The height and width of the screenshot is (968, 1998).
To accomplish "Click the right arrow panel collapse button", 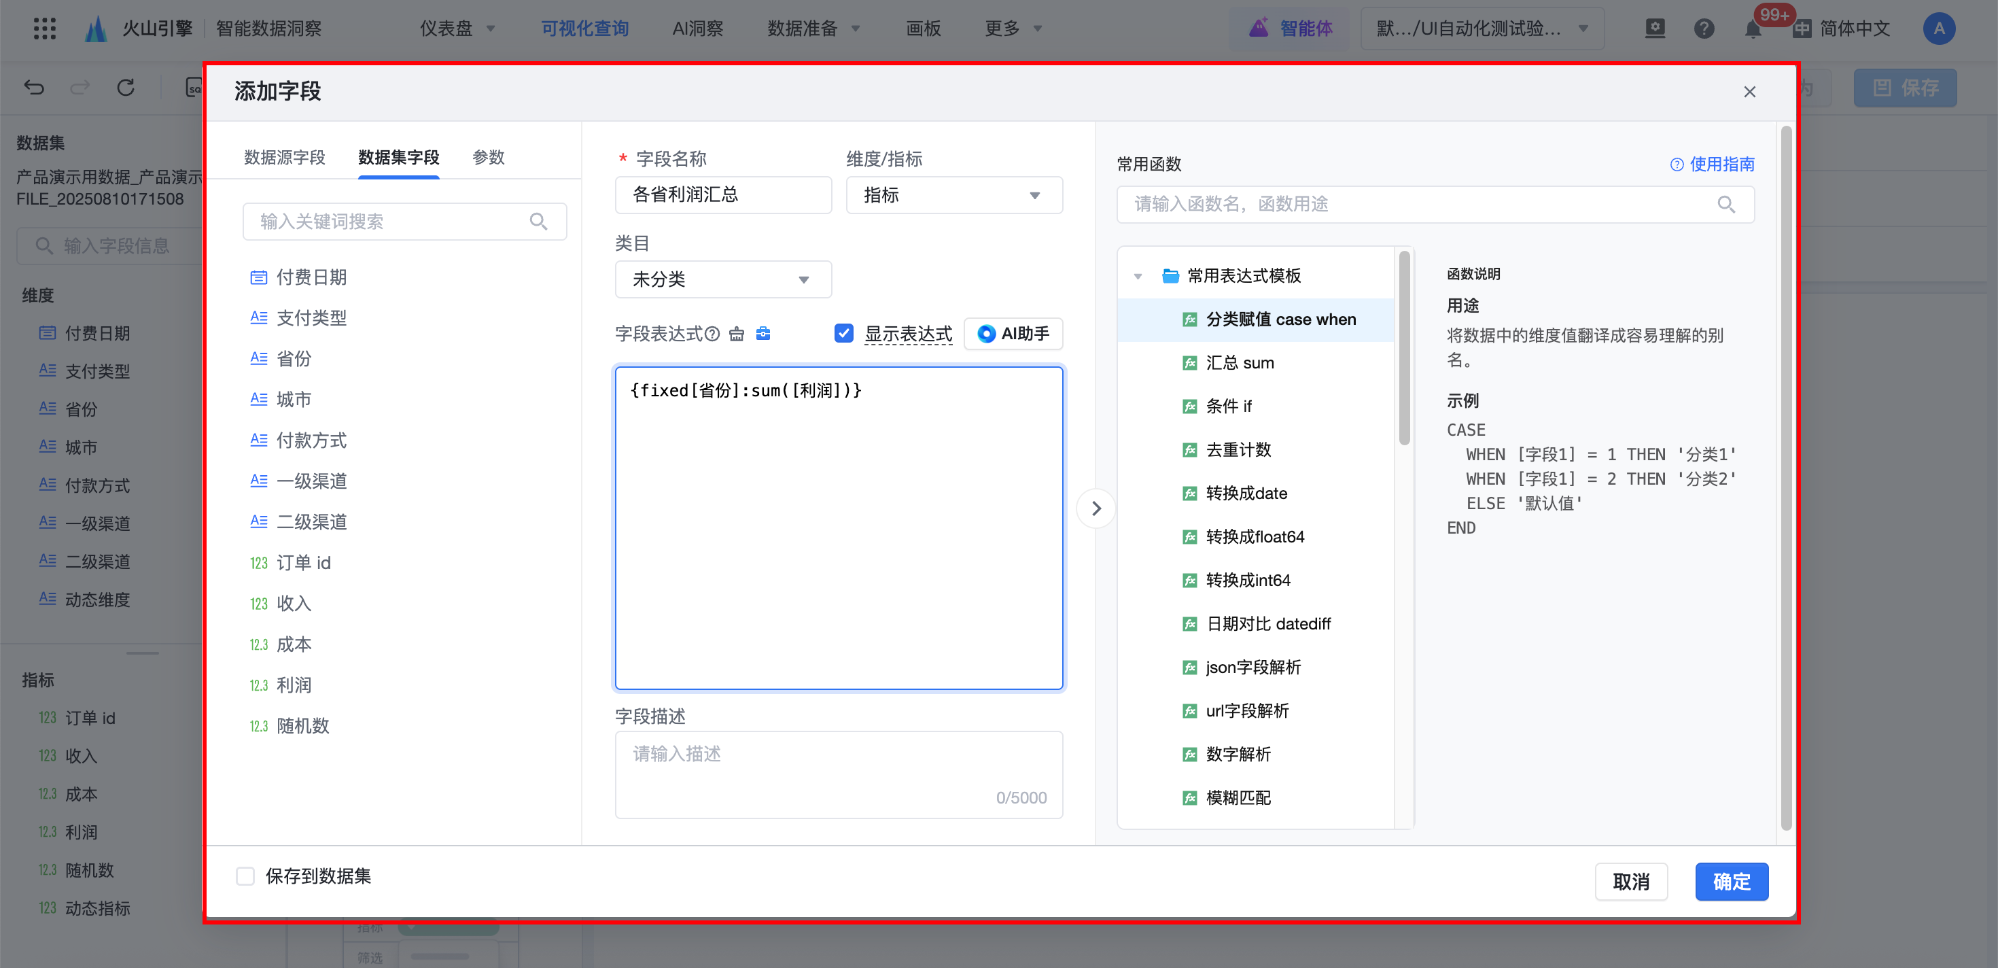I will tap(1096, 509).
